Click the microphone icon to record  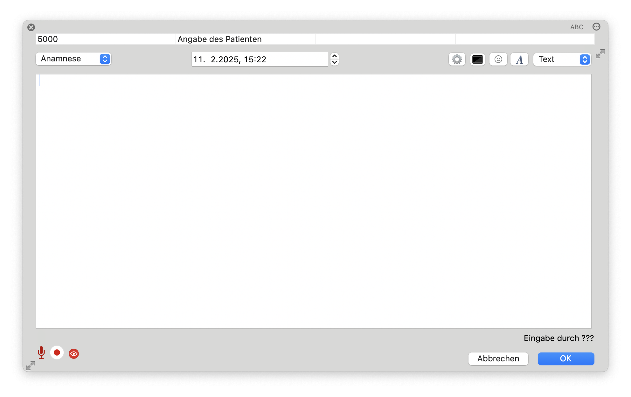(41, 352)
